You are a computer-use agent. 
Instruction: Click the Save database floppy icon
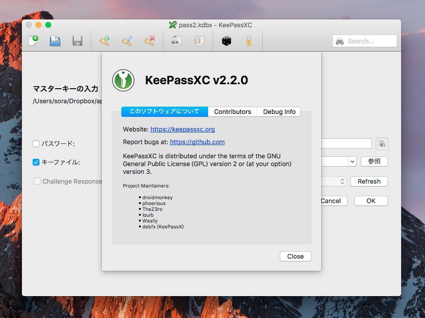(77, 41)
